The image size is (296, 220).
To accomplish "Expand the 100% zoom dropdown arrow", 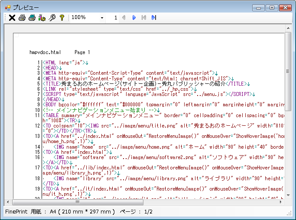I will [102, 18].
